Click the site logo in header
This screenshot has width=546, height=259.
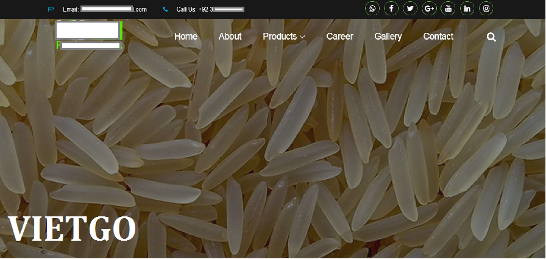pos(89,35)
